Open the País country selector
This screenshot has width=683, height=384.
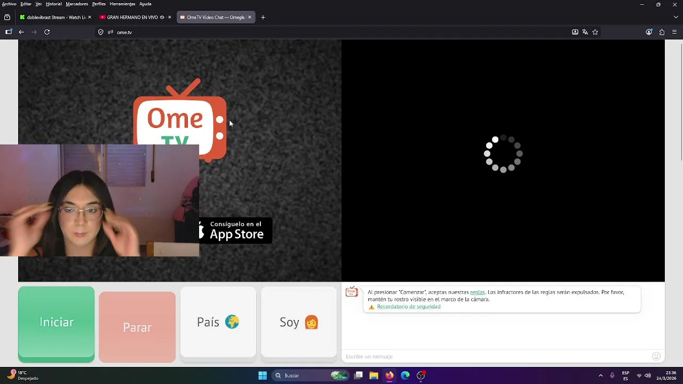[218, 322]
